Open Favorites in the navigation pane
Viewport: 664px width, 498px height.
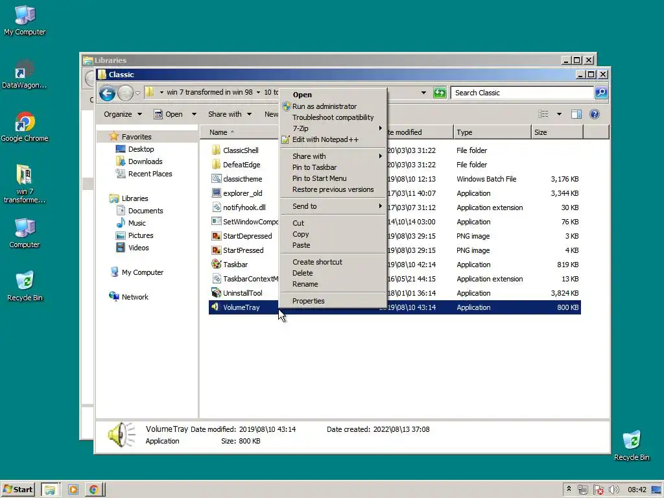pos(136,137)
